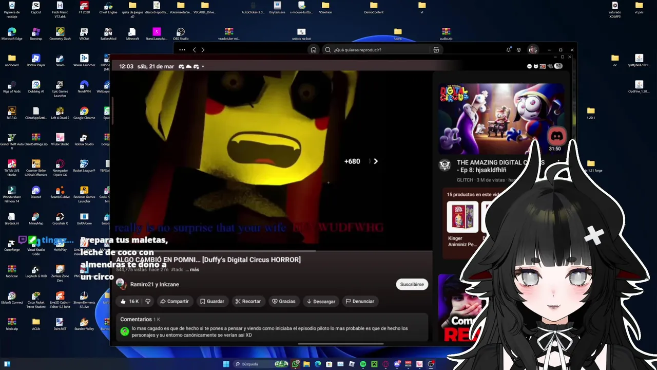Click the Recortar clip button
This screenshot has height=370, width=657.
point(248,301)
